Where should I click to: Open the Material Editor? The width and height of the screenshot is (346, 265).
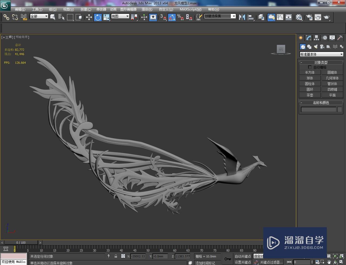[299, 17]
